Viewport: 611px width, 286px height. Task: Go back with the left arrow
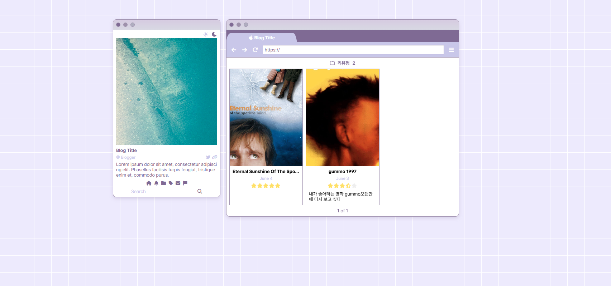234,50
